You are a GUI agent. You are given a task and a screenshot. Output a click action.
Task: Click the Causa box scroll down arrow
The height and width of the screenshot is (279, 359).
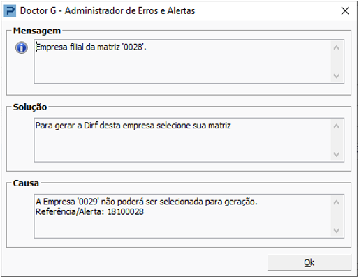336,230
